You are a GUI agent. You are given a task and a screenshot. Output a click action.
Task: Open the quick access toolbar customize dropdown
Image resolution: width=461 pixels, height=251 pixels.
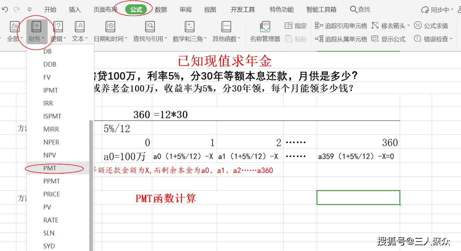pos(30,10)
